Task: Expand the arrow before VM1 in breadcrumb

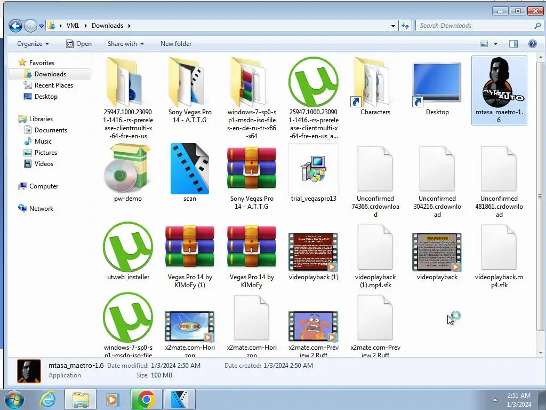Action: pos(61,26)
